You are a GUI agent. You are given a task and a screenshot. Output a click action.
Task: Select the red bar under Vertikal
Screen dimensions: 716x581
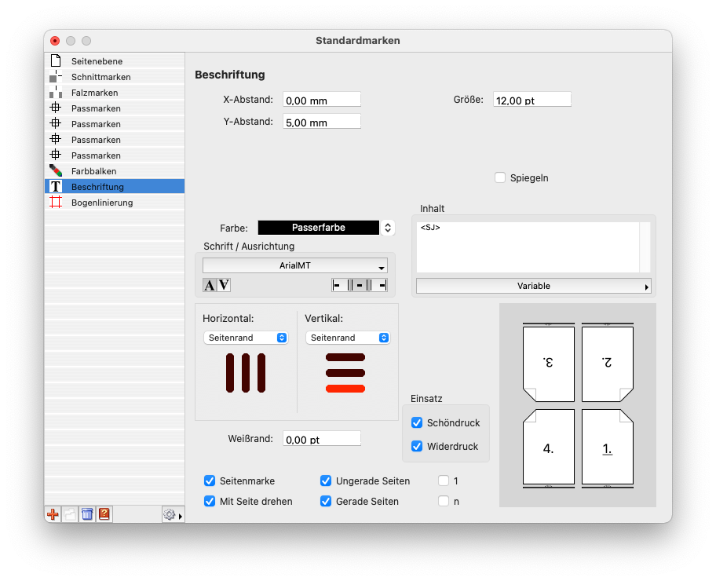click(345, 389)
